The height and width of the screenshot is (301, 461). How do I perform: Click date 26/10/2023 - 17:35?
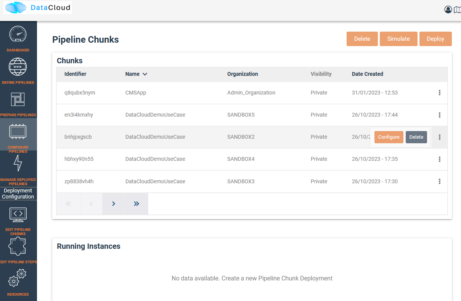point(375,159)
